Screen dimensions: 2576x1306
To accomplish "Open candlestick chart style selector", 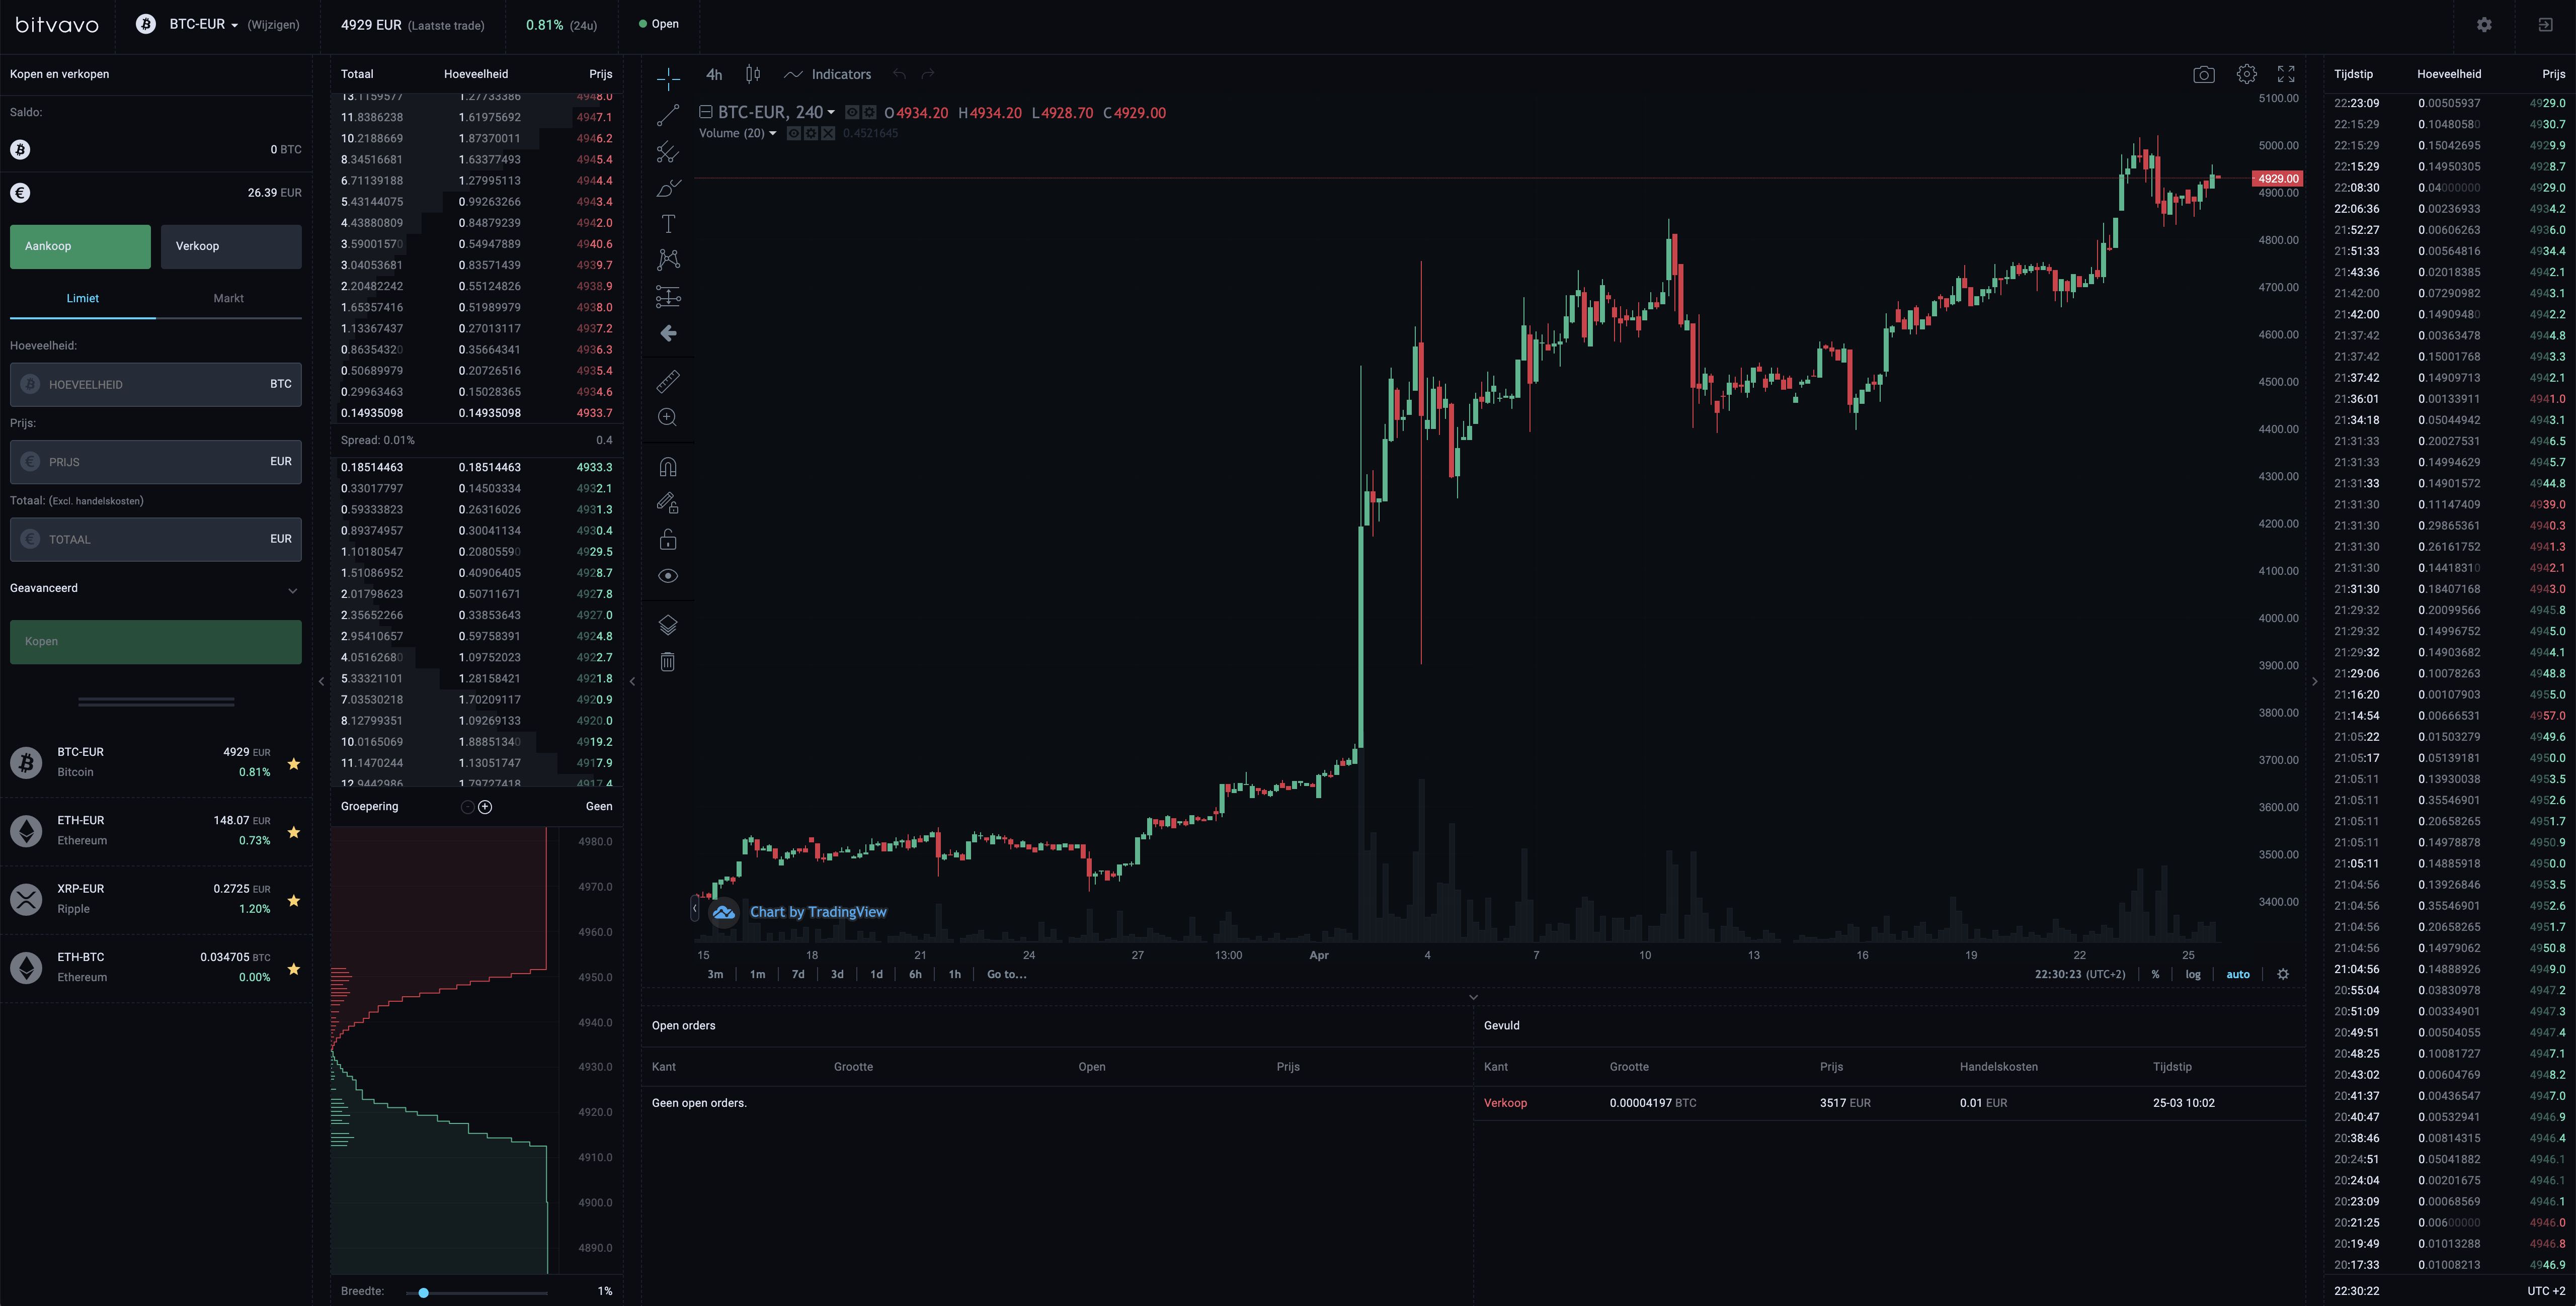I will click(753, 74).
